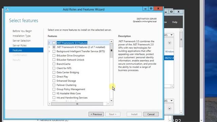The width and height of the screenshot is (217, 122).
Task: Click the Next button
Action: coord(113,114)
